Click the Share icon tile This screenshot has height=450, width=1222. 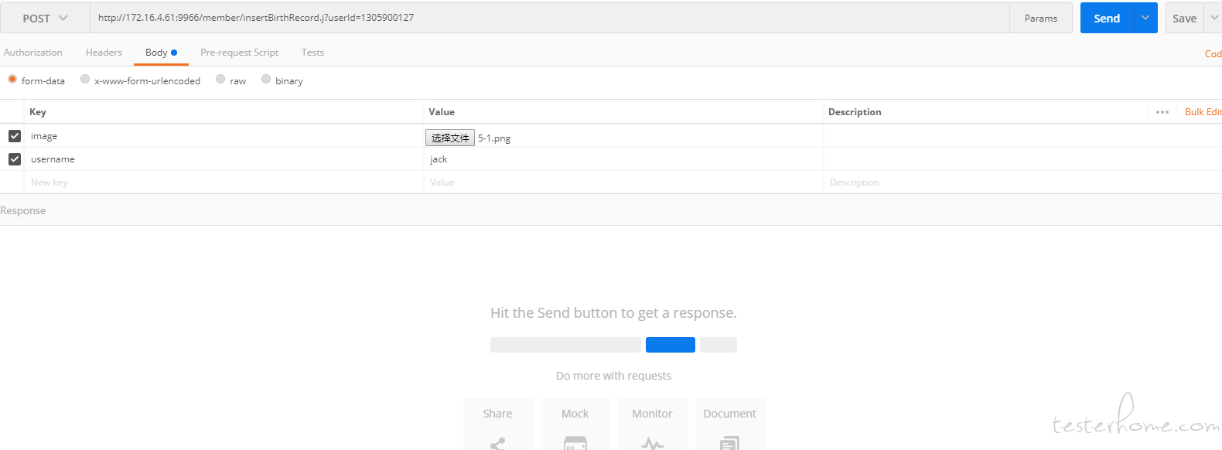pos(498,424)
